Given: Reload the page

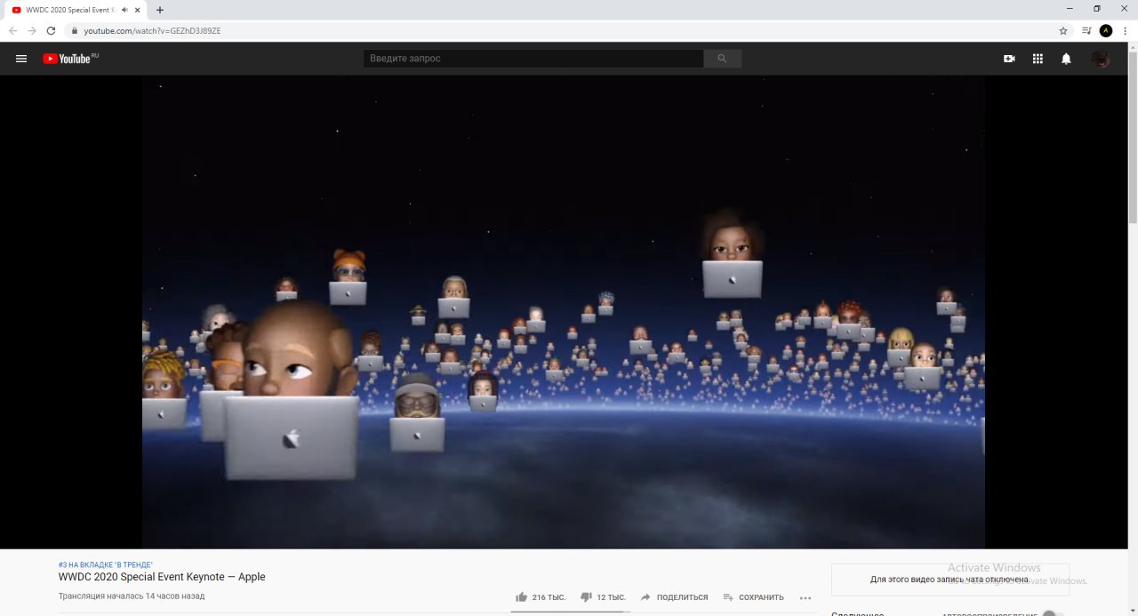Looking at the screenshot, I should 51,30.
